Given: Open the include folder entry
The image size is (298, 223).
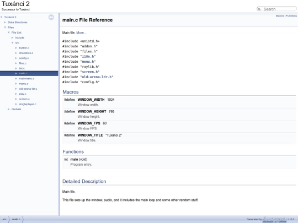Looking at the screenshot, I should 20,38.
